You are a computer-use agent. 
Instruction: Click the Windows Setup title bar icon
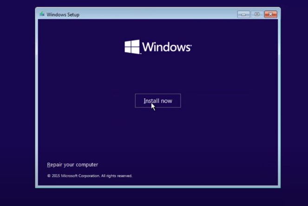42,14
